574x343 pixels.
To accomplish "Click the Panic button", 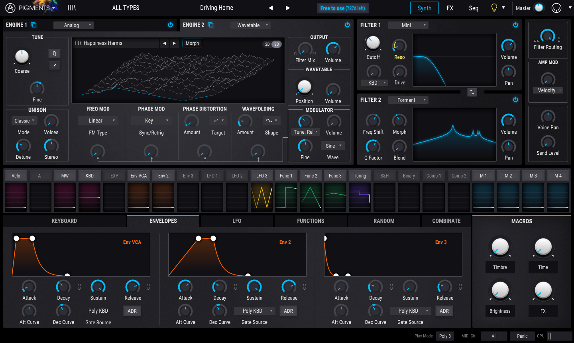I will coord(522,336).
